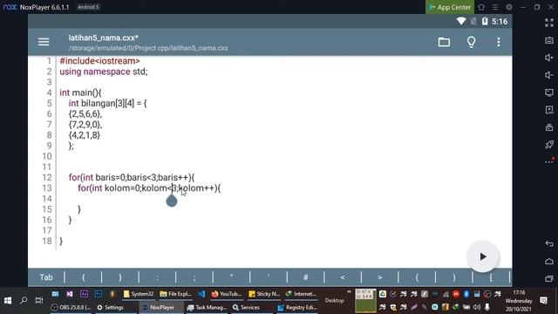Click the 'int main(){' line
The width and height of the screenshot is (558, 314).
click(x=80, y=93)
